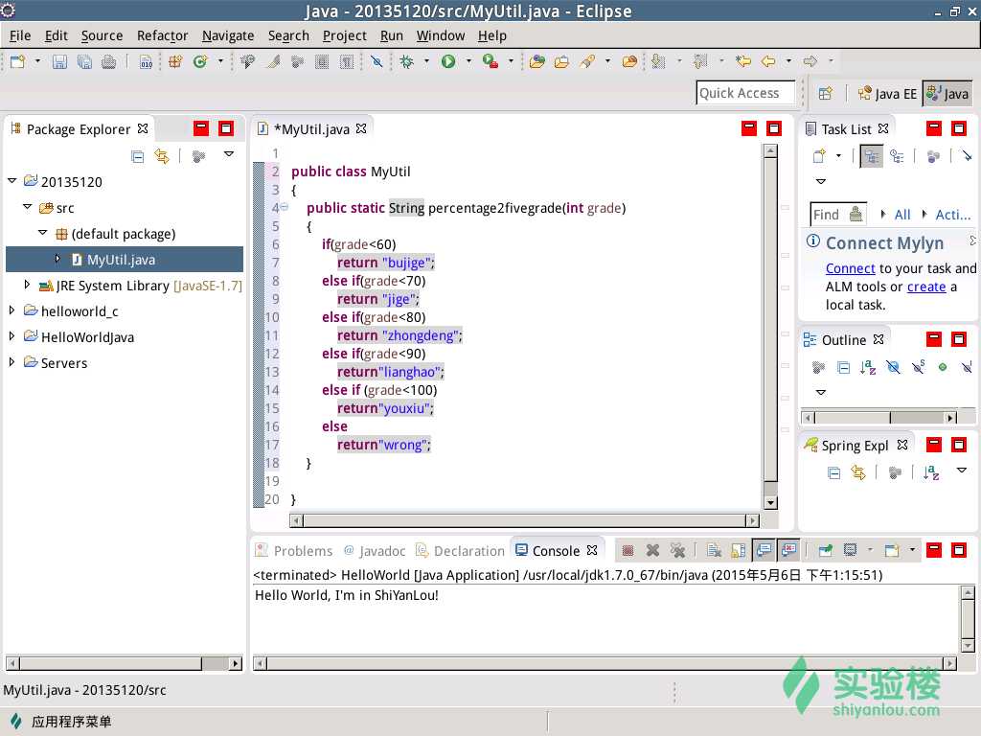Click the Quick Access search field
Viewport: 981px width, 736px height.
pos(745,93)
